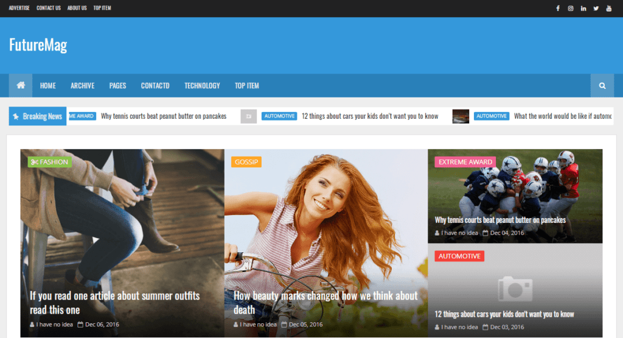Open ticker headline What the world would be

coord(563,116)
